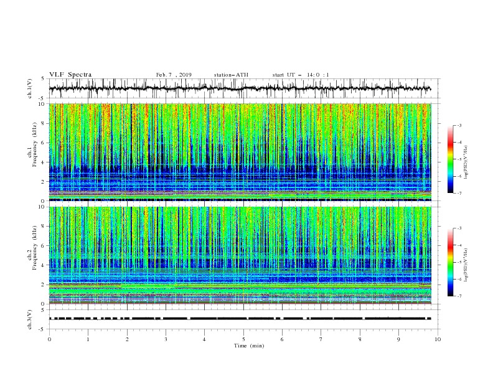Click the '5' tick label on time axis

(x=243, y=339)
